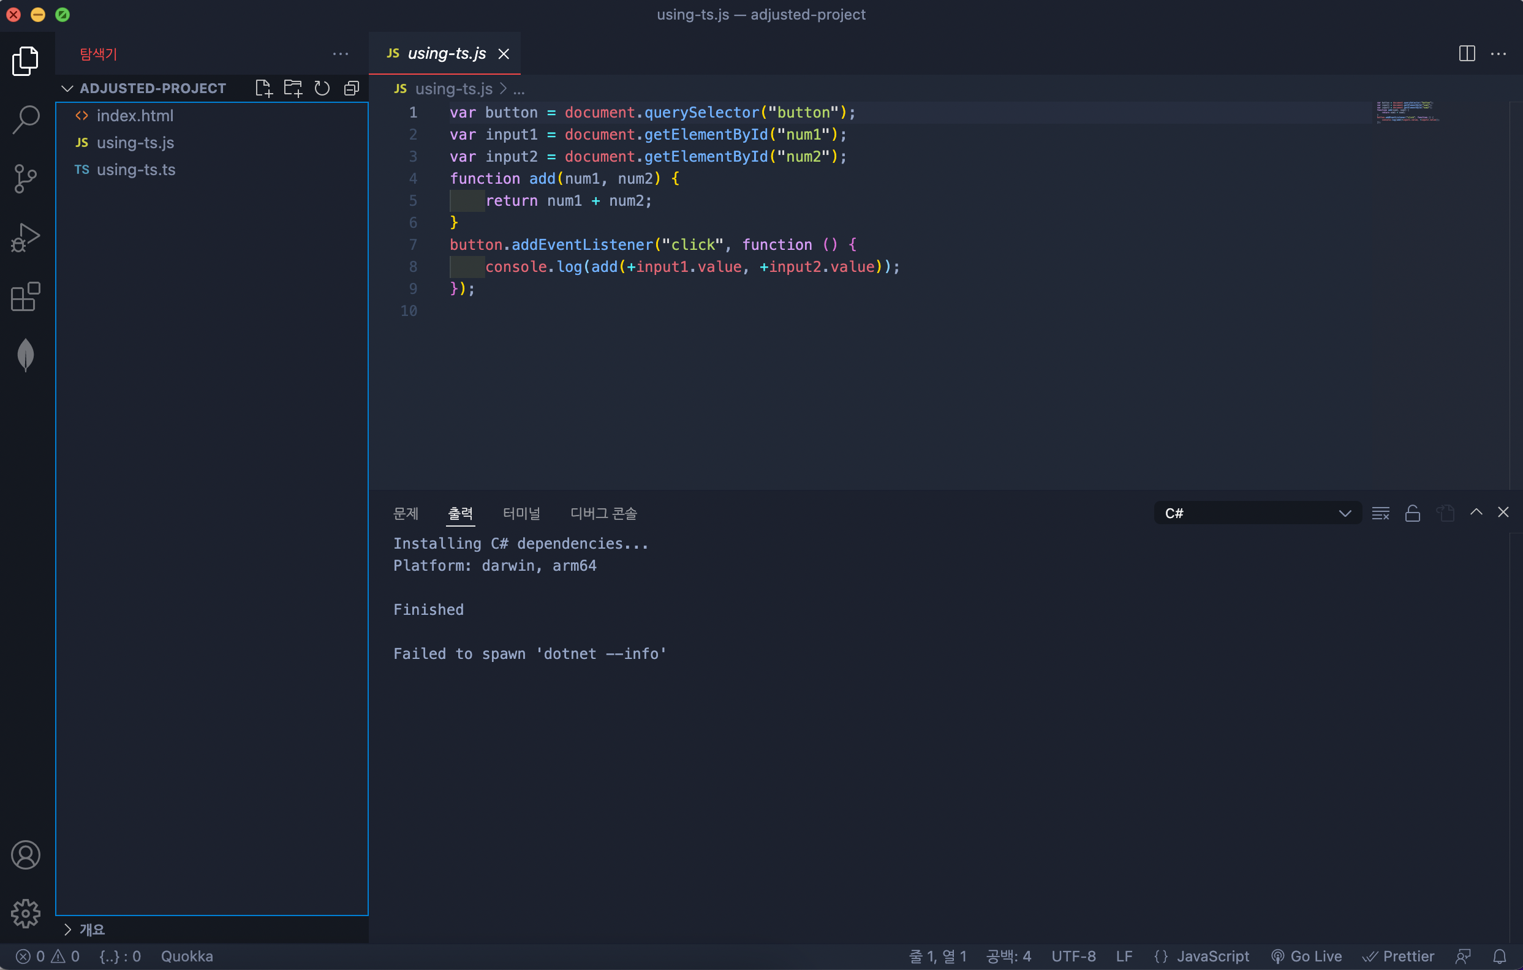
Task: Open the Search view in activity bar
Action: (x=25, y=119)
